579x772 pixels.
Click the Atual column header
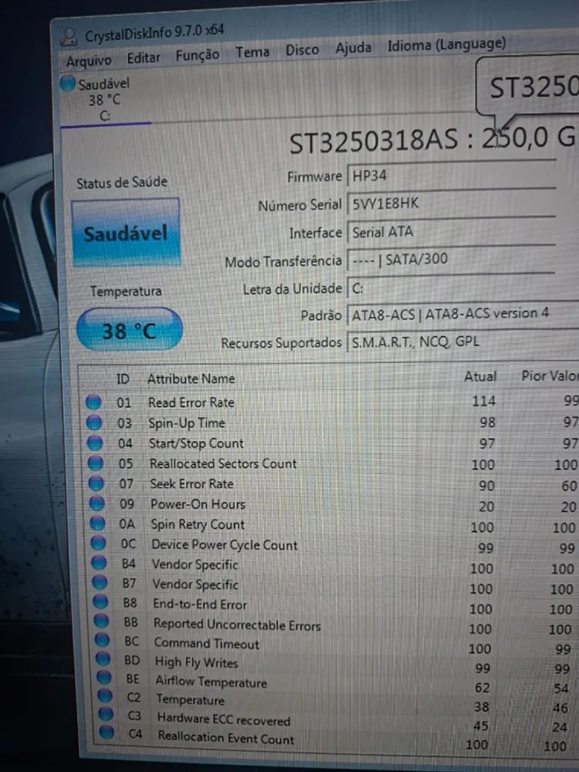tap(480, 376)
